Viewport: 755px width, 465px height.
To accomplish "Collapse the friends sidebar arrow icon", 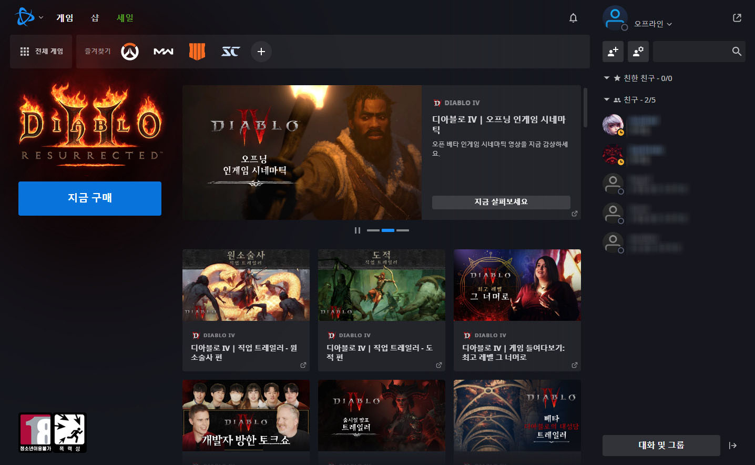I will pos(733,446).
